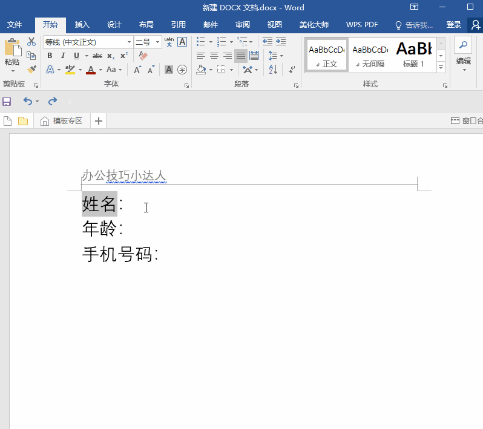Switch to the 审阅 tab
Screen dimensions: 483x429
tap(243, 25)
